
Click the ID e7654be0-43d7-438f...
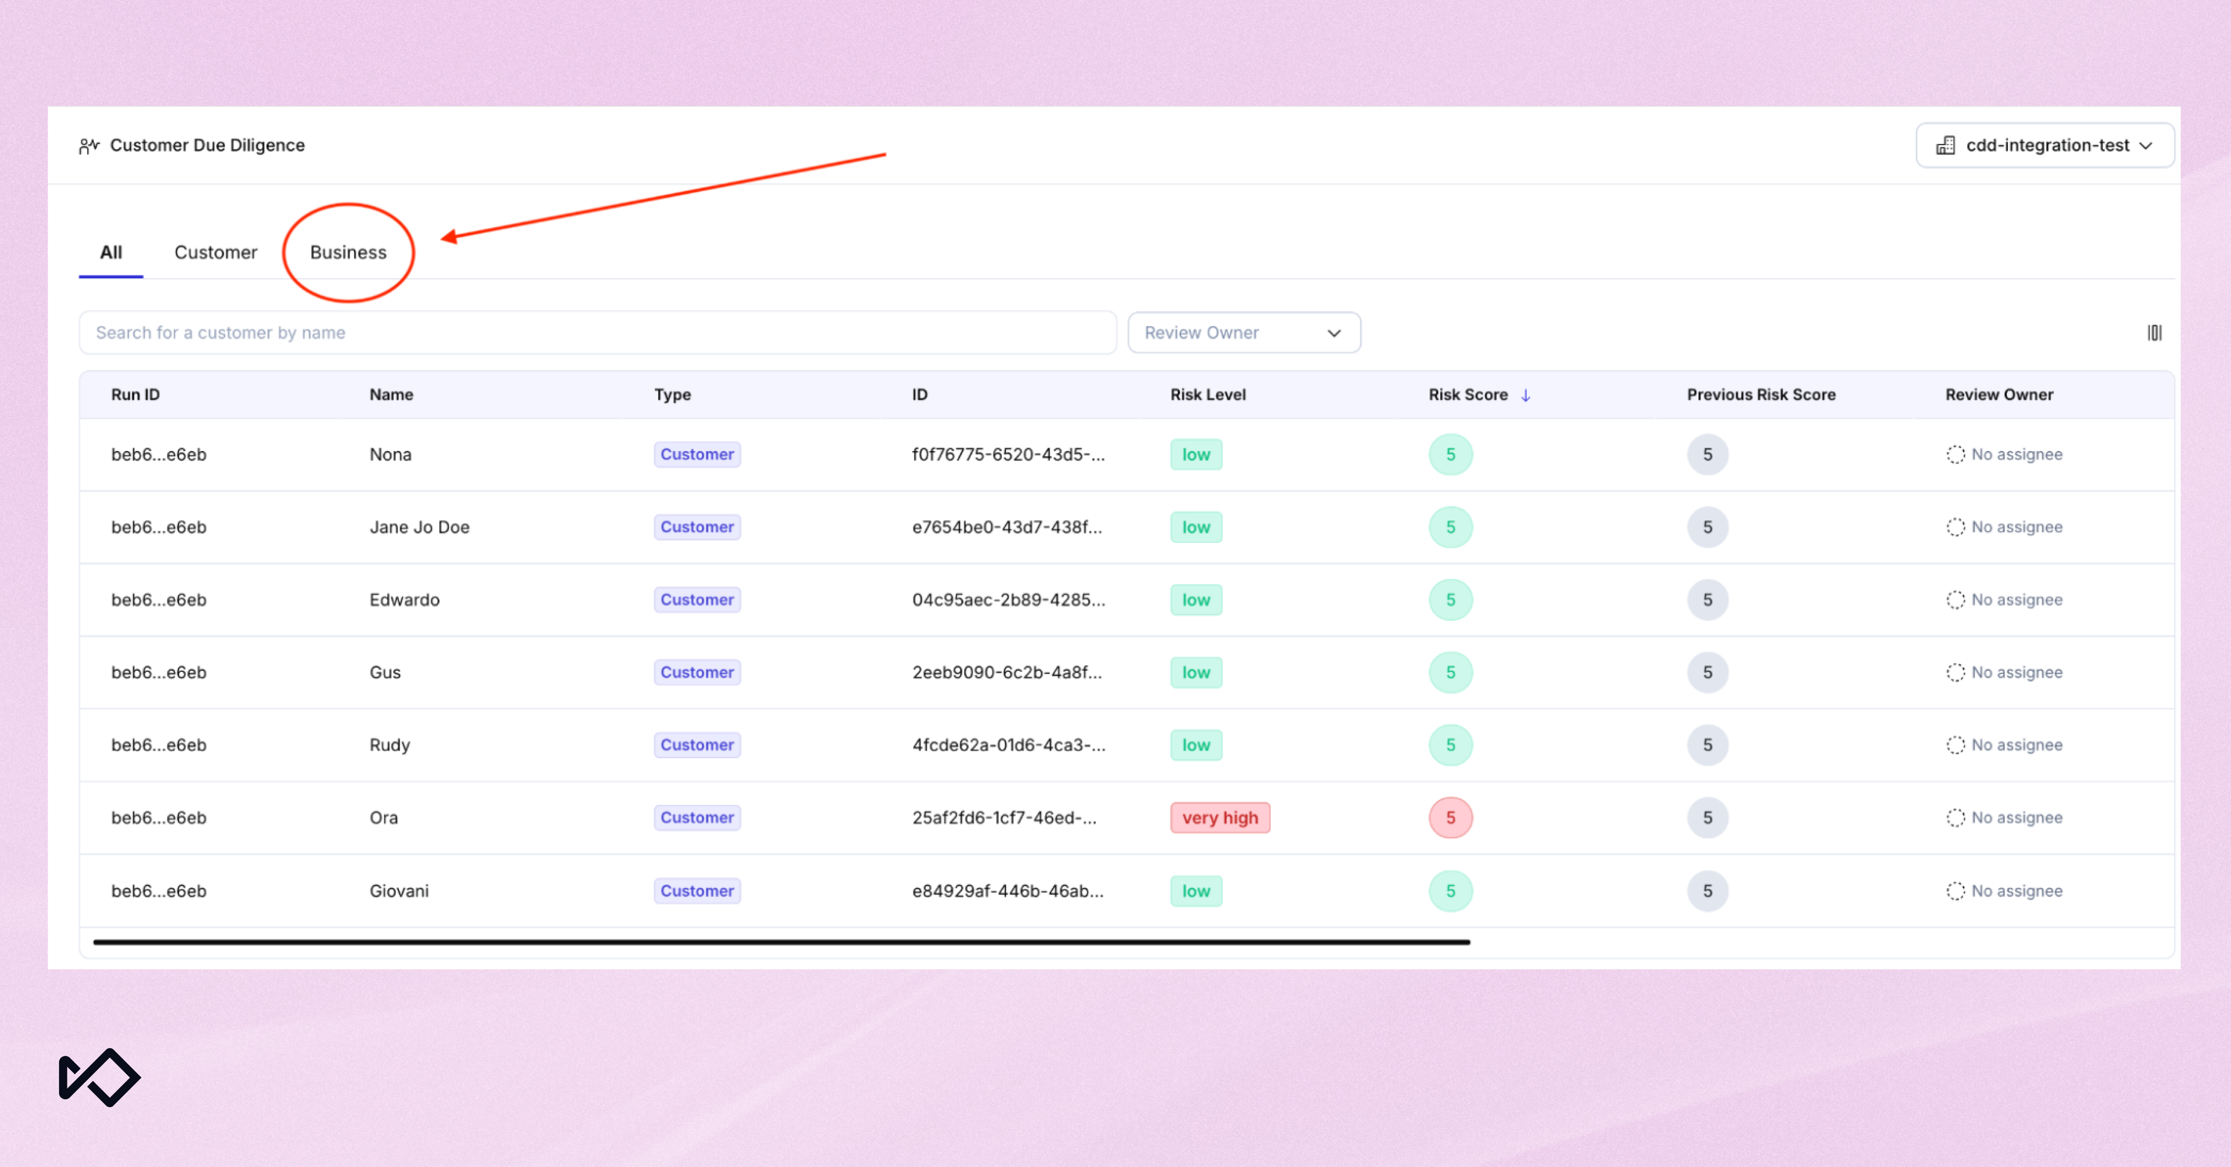pos(1007,527)
